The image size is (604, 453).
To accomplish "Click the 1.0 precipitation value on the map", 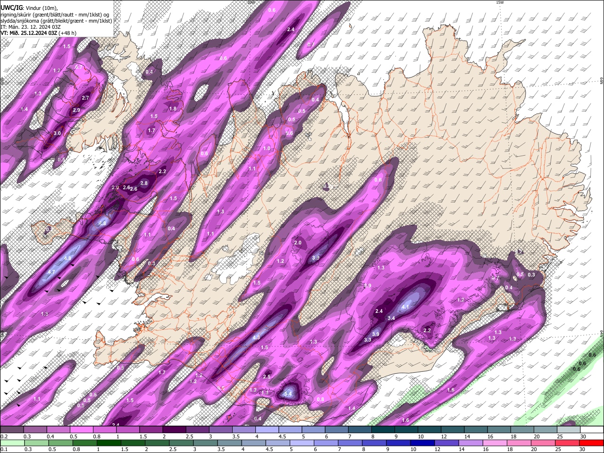I will pyautogui.click(x=267, y=148).
